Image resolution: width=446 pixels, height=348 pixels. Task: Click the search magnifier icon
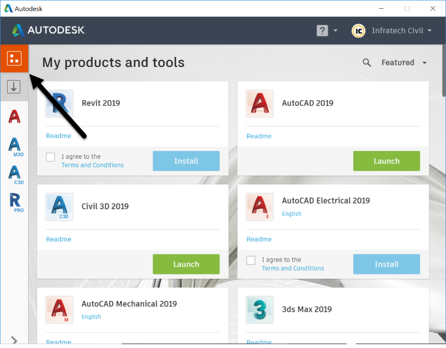[366, 63]
